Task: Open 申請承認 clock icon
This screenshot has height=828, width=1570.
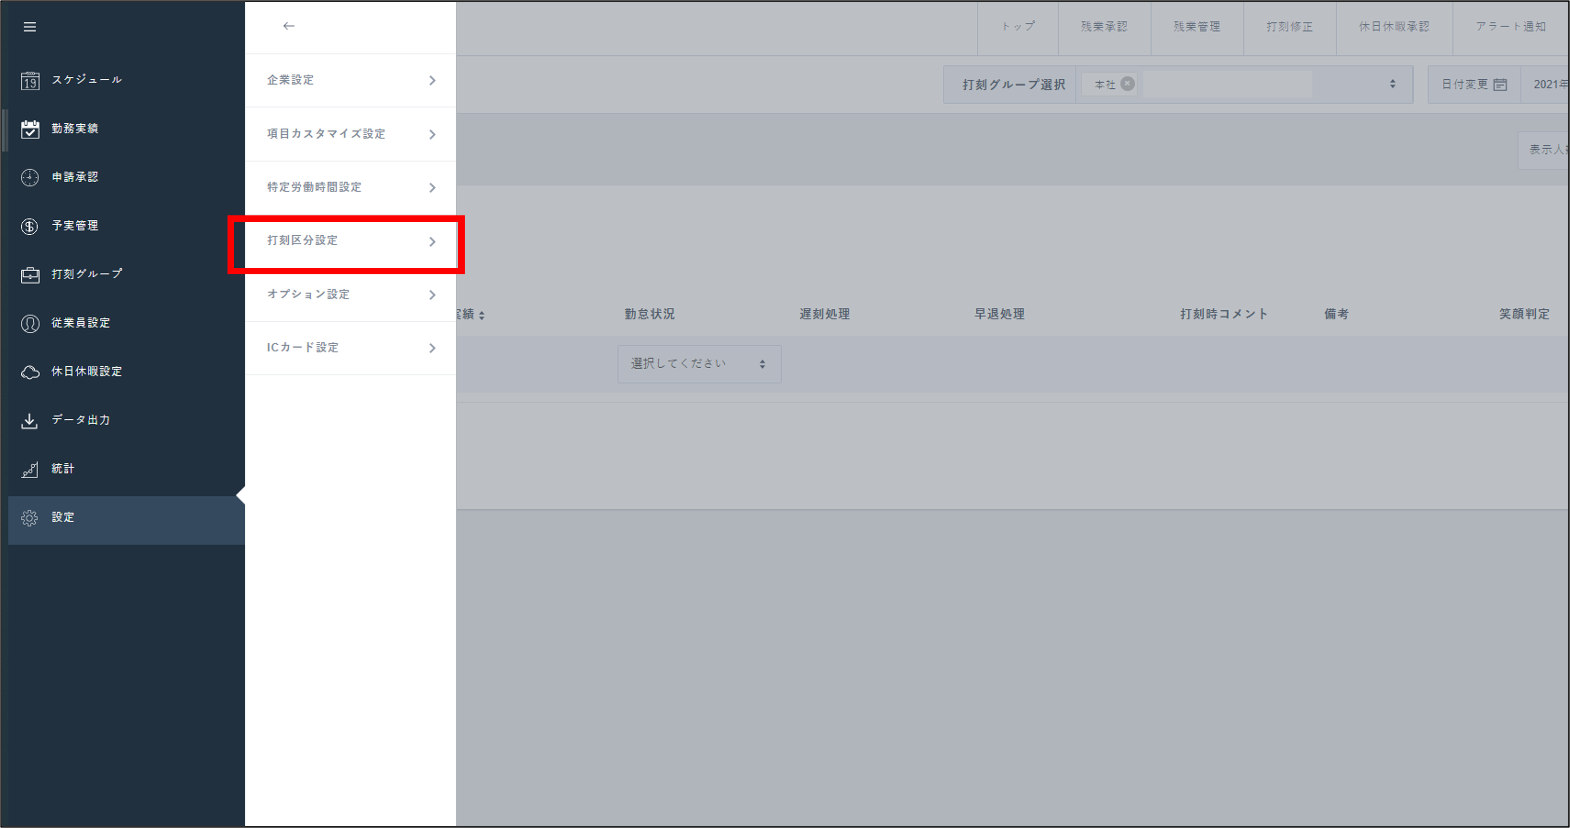Action: click(x=30, y=177)
